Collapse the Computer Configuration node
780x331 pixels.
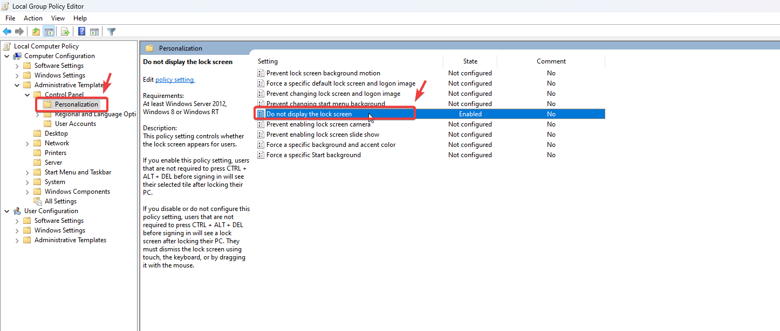pos(7,56)
